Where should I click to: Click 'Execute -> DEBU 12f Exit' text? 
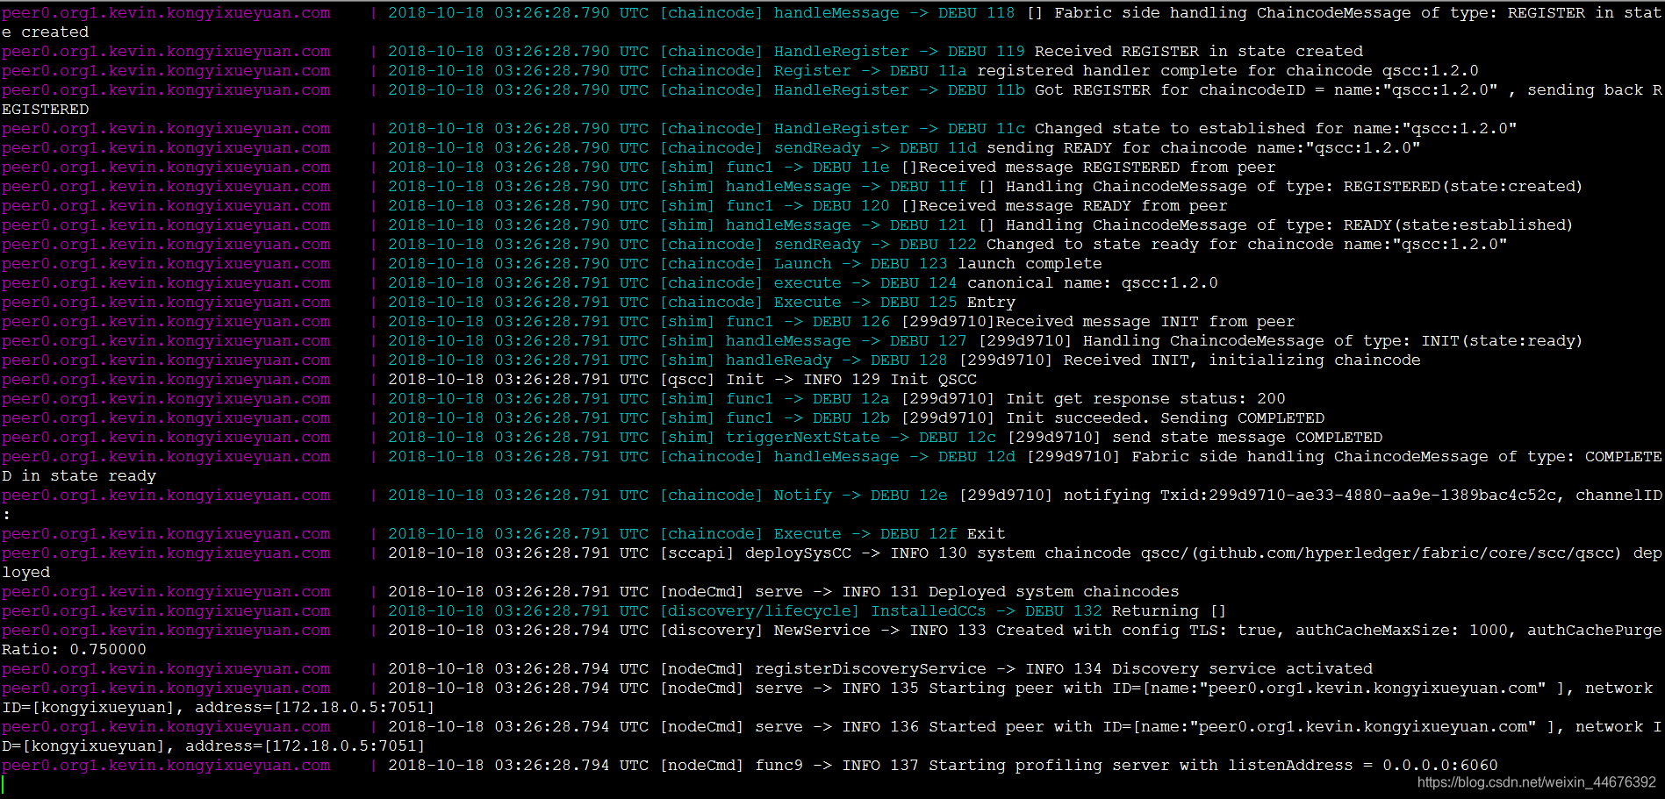pyautogui.click(x=889, y=534)
